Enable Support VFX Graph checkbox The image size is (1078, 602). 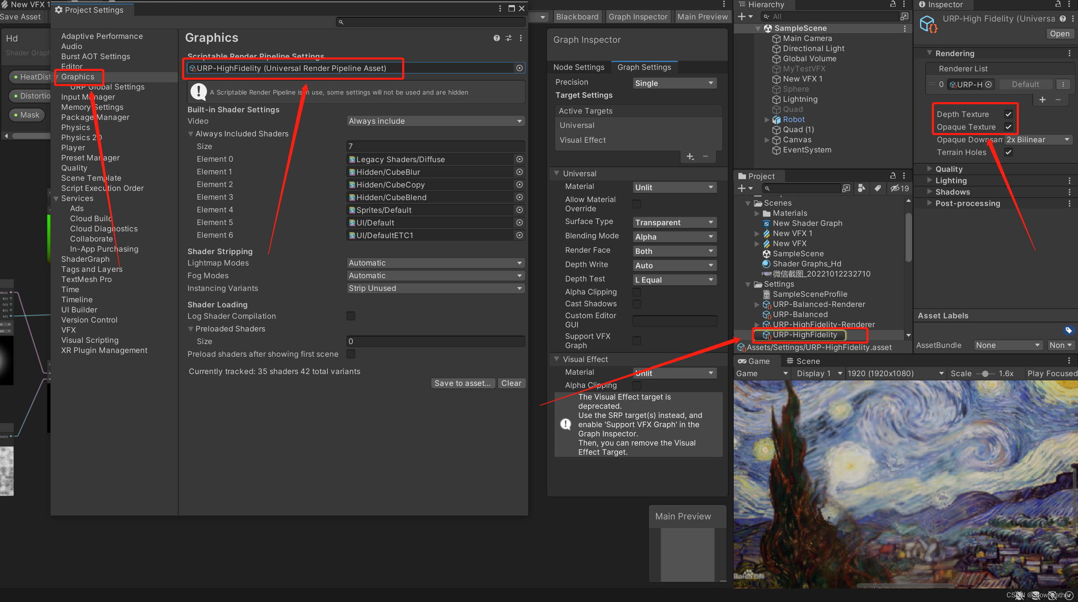[637, 341]
